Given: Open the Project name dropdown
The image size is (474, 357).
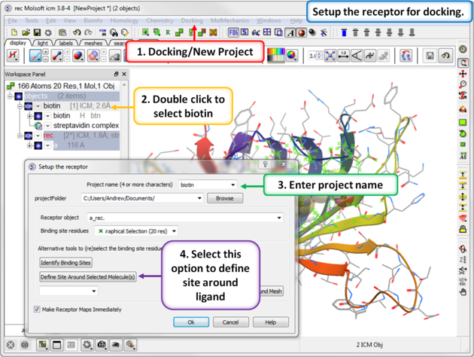Looking at the screenshot, I should 232,185.
